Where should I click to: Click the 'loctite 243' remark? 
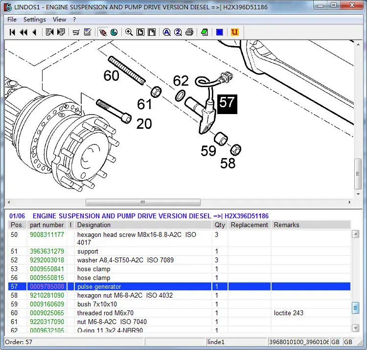click(289, 313)
